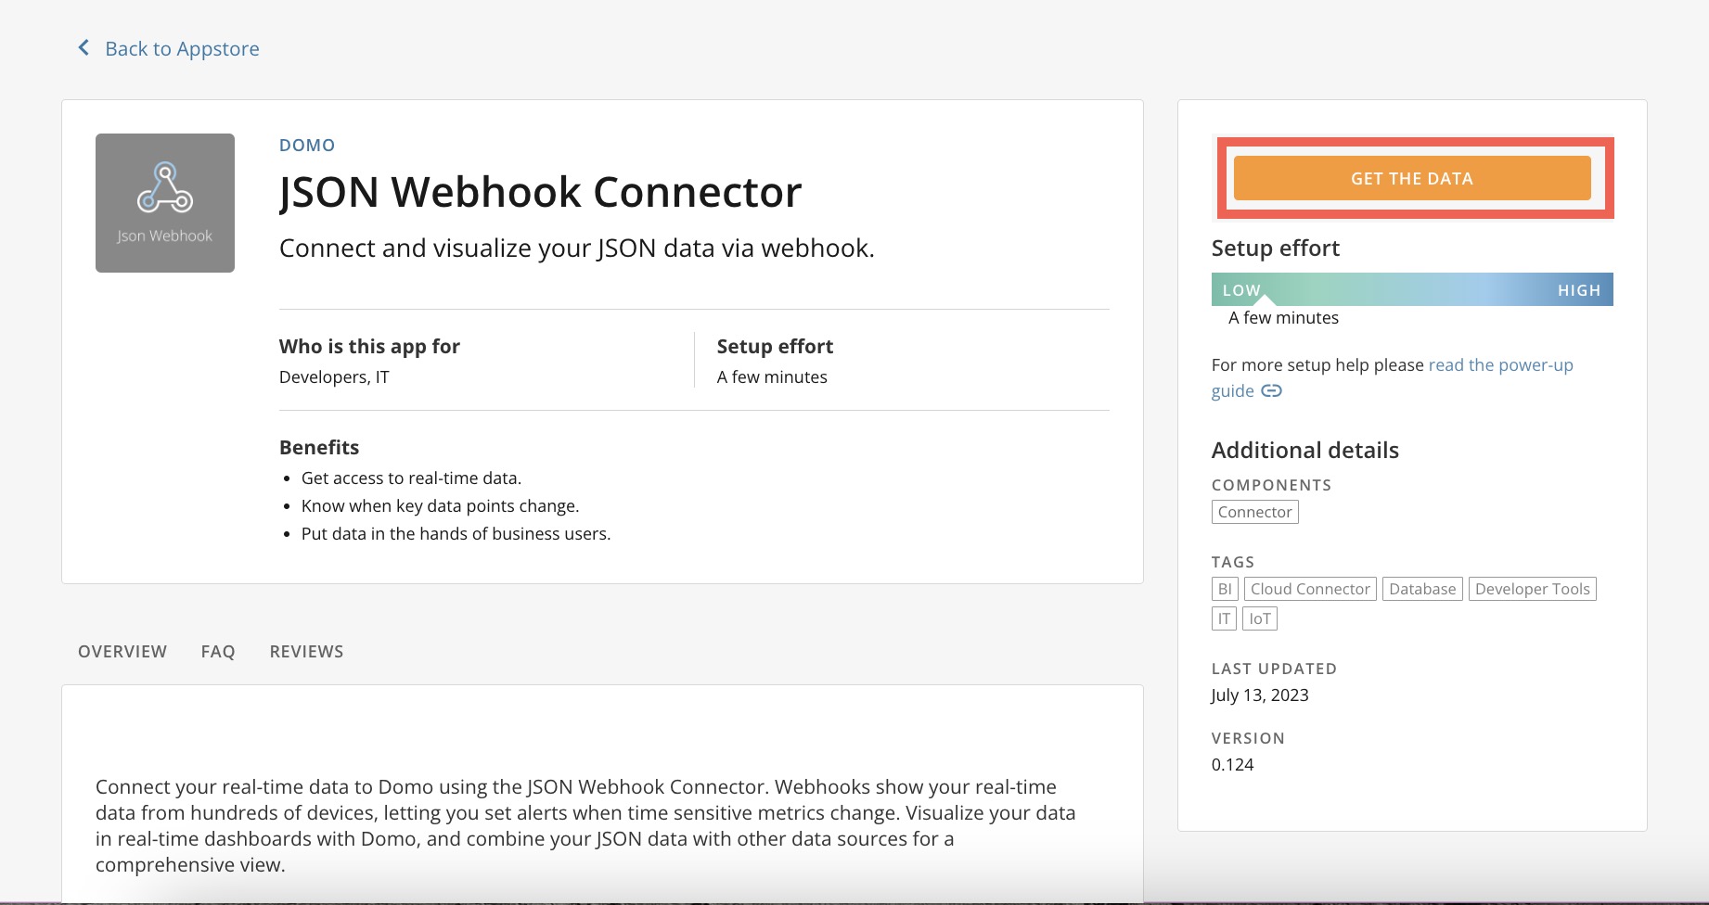The image size is (1709, 905).
Task: Select the Developer Tools tag
Action: (x=1532, y=588)
